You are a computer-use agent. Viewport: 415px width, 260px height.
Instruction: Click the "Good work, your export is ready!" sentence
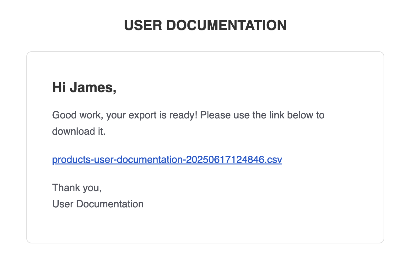coord(125,115)
